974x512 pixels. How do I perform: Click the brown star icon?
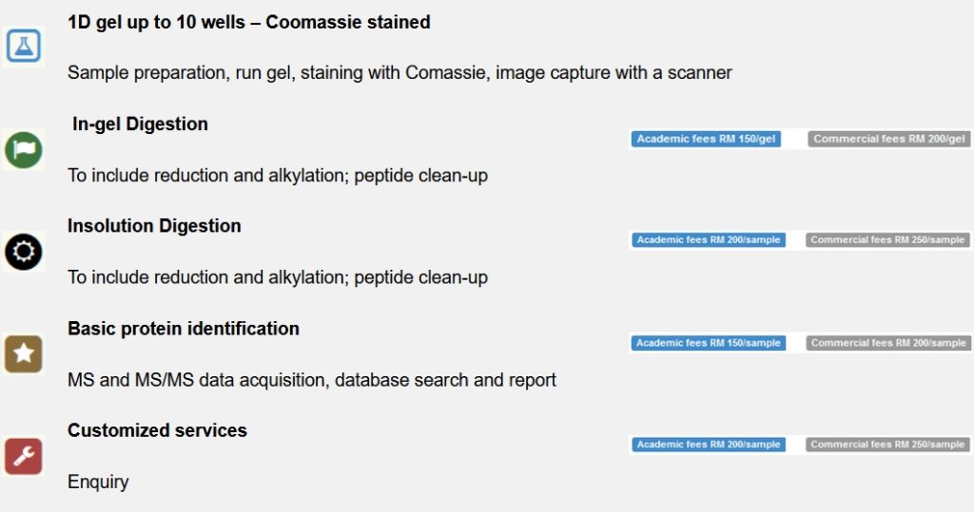pyautogui.click(x=23, y=354)
